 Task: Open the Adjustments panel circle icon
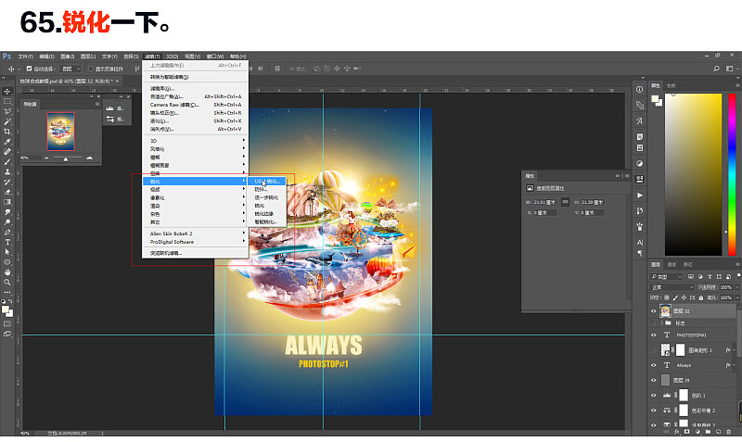pyautogui.click(x=639, y=164)
